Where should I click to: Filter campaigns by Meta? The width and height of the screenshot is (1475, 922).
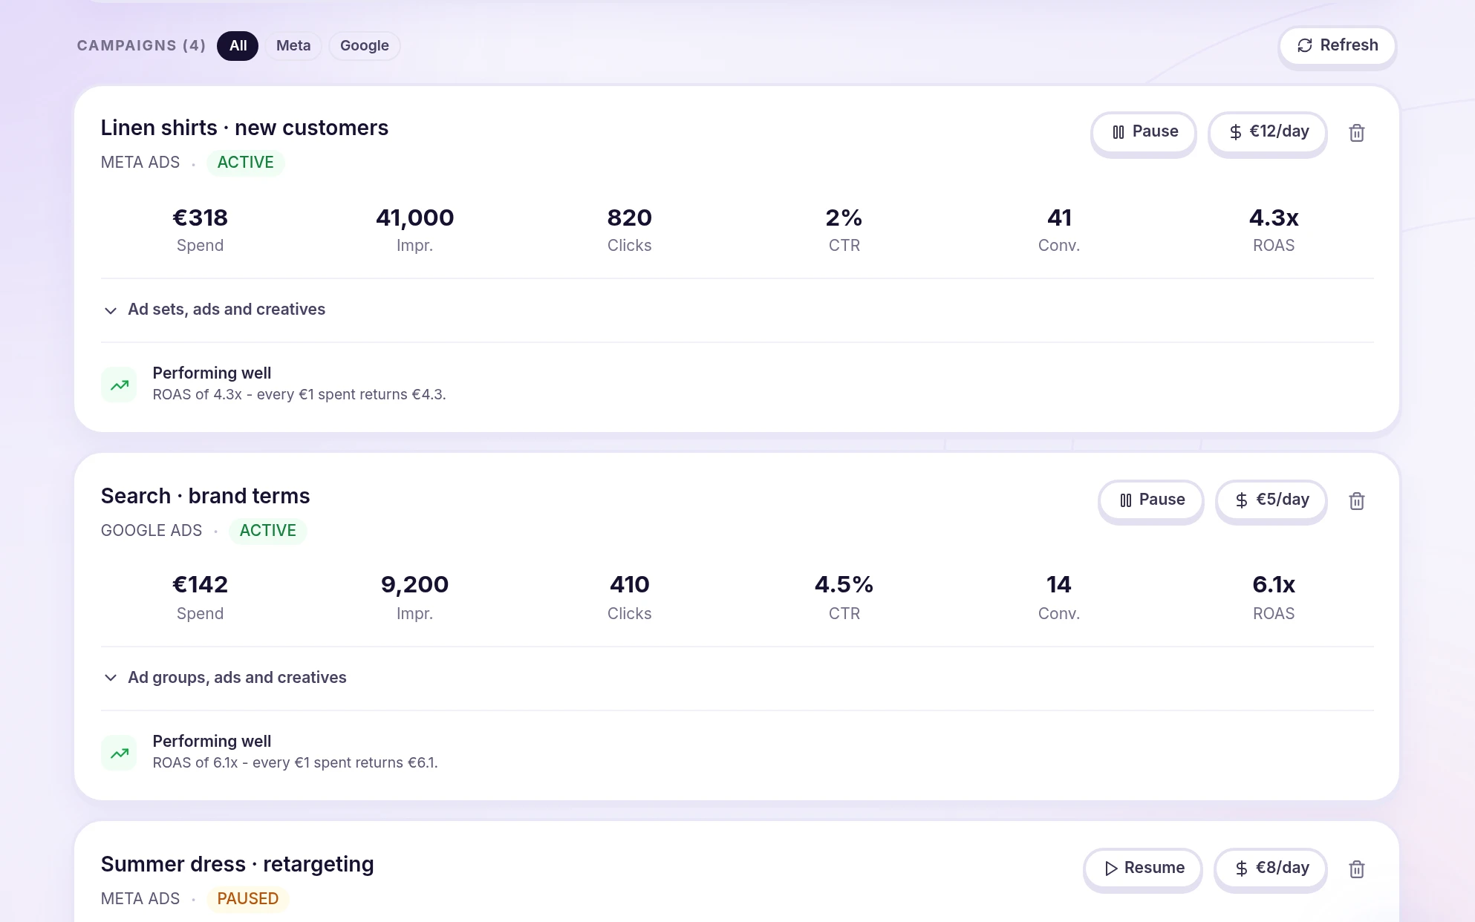(293, 46)
